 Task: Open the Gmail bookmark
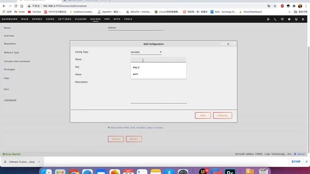tap(19, 12)
